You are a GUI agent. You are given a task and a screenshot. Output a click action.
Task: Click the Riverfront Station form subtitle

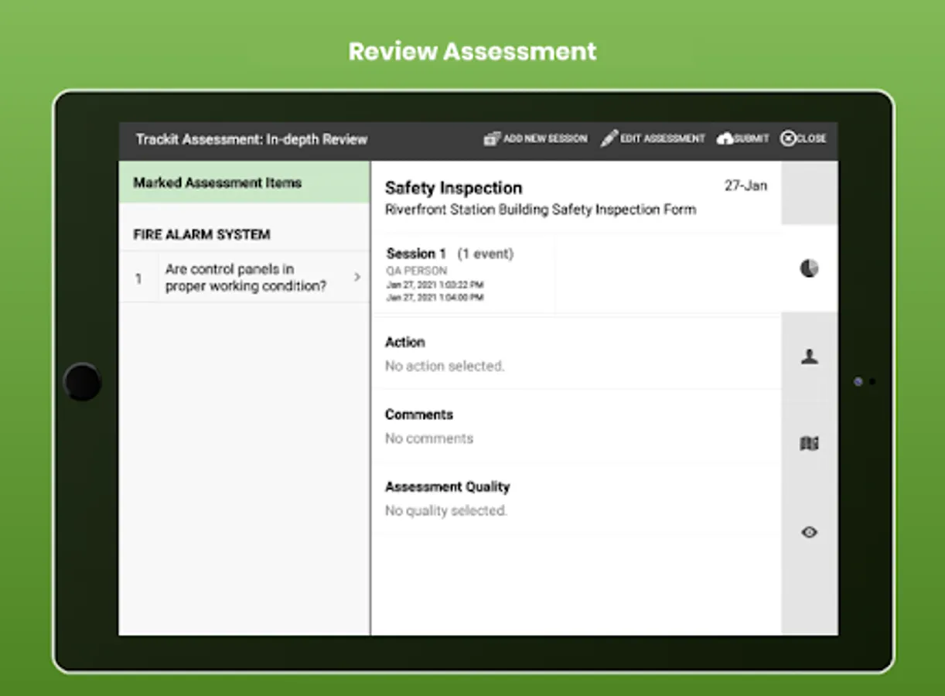point(541,210)
